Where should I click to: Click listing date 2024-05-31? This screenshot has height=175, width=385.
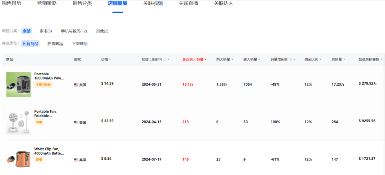point(152,84)
